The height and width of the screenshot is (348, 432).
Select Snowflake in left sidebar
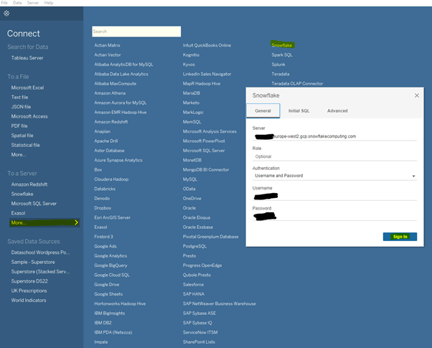click(22, 194)
